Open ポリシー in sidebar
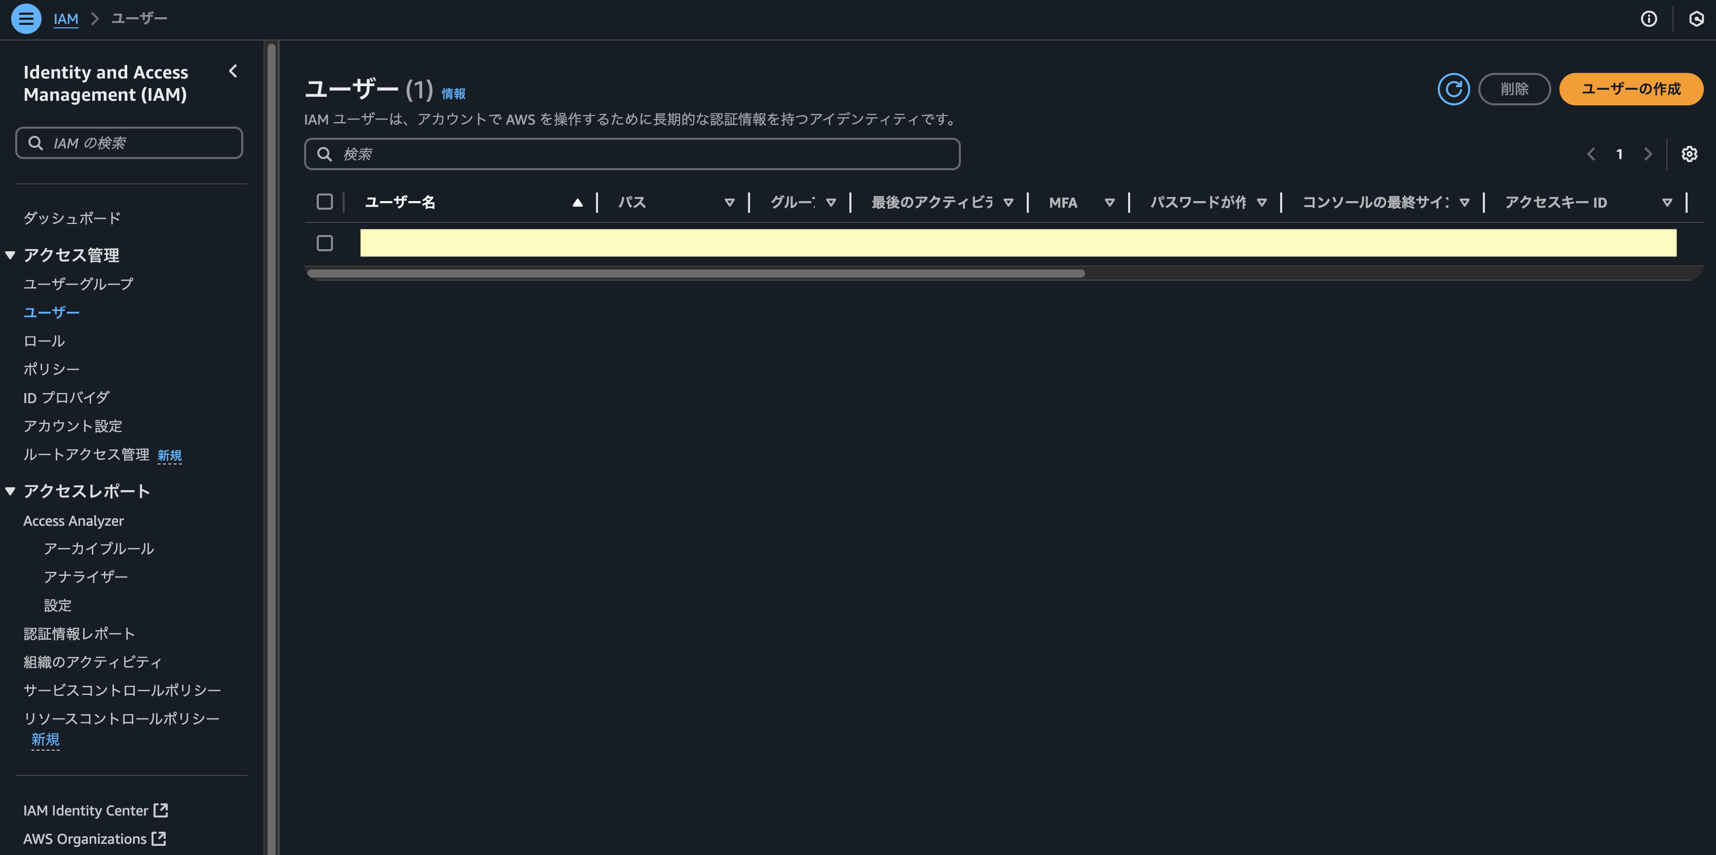The height and width of the screenshot is (855, 1716). point(51,369)
